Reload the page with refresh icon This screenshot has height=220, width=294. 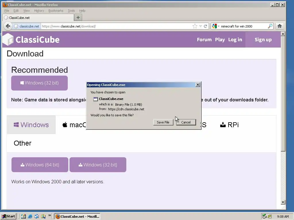[205, 26]
